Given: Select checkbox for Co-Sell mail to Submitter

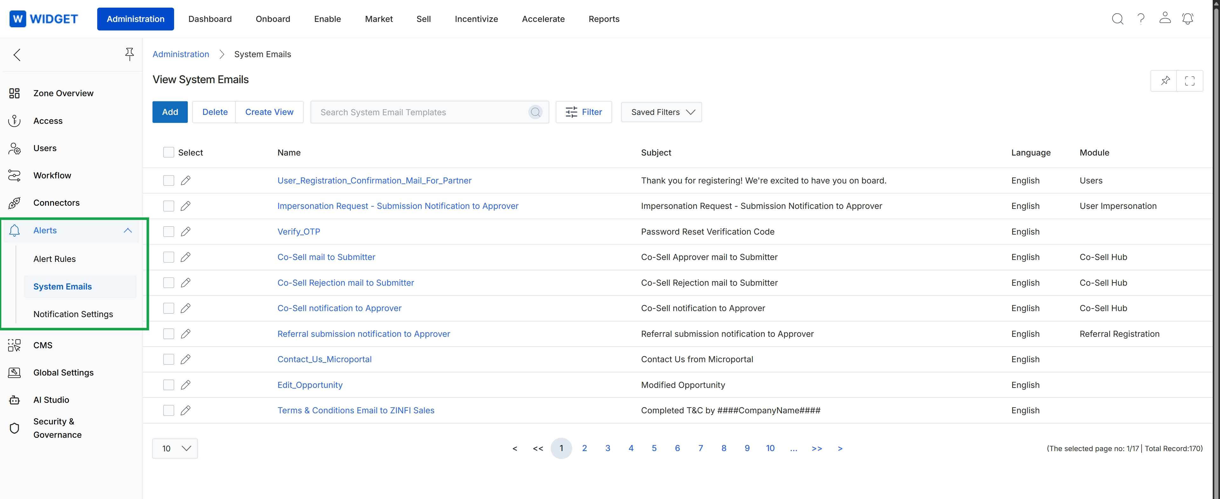Looking at the screenshot, I should 169,257.
